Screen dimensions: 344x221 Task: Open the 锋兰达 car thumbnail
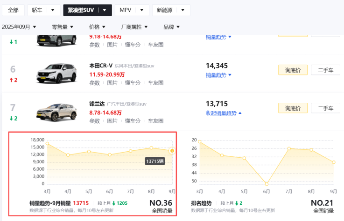(x=56, y=112)
